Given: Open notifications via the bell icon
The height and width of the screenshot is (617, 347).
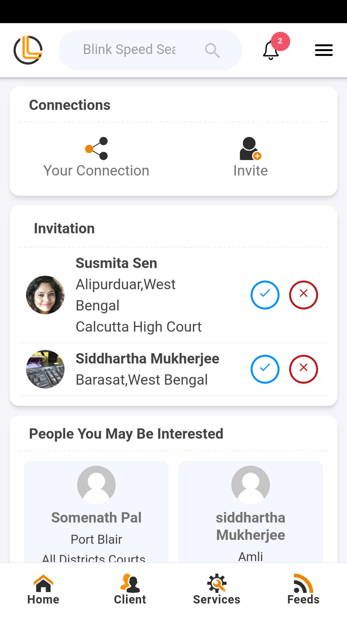Looking at the screenshot, I should pyautogui.click(x=271, y=50).
